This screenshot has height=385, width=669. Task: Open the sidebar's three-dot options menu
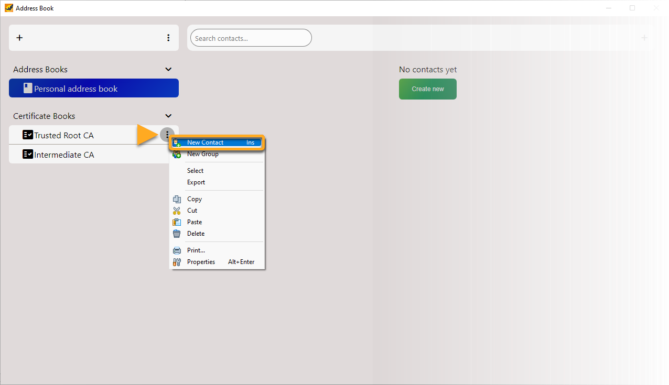click(x=168, y=38)
